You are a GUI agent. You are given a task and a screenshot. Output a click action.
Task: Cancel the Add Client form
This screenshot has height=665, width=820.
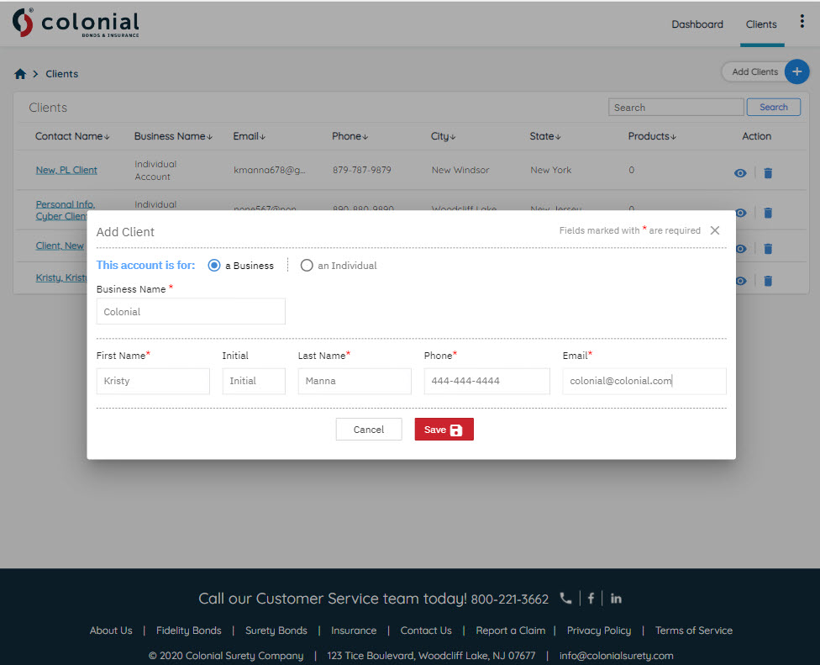369,429
